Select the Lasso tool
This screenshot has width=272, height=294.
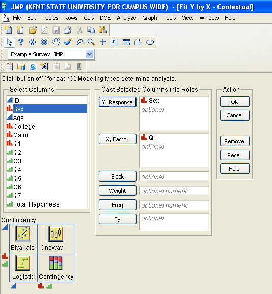point(79,42)
